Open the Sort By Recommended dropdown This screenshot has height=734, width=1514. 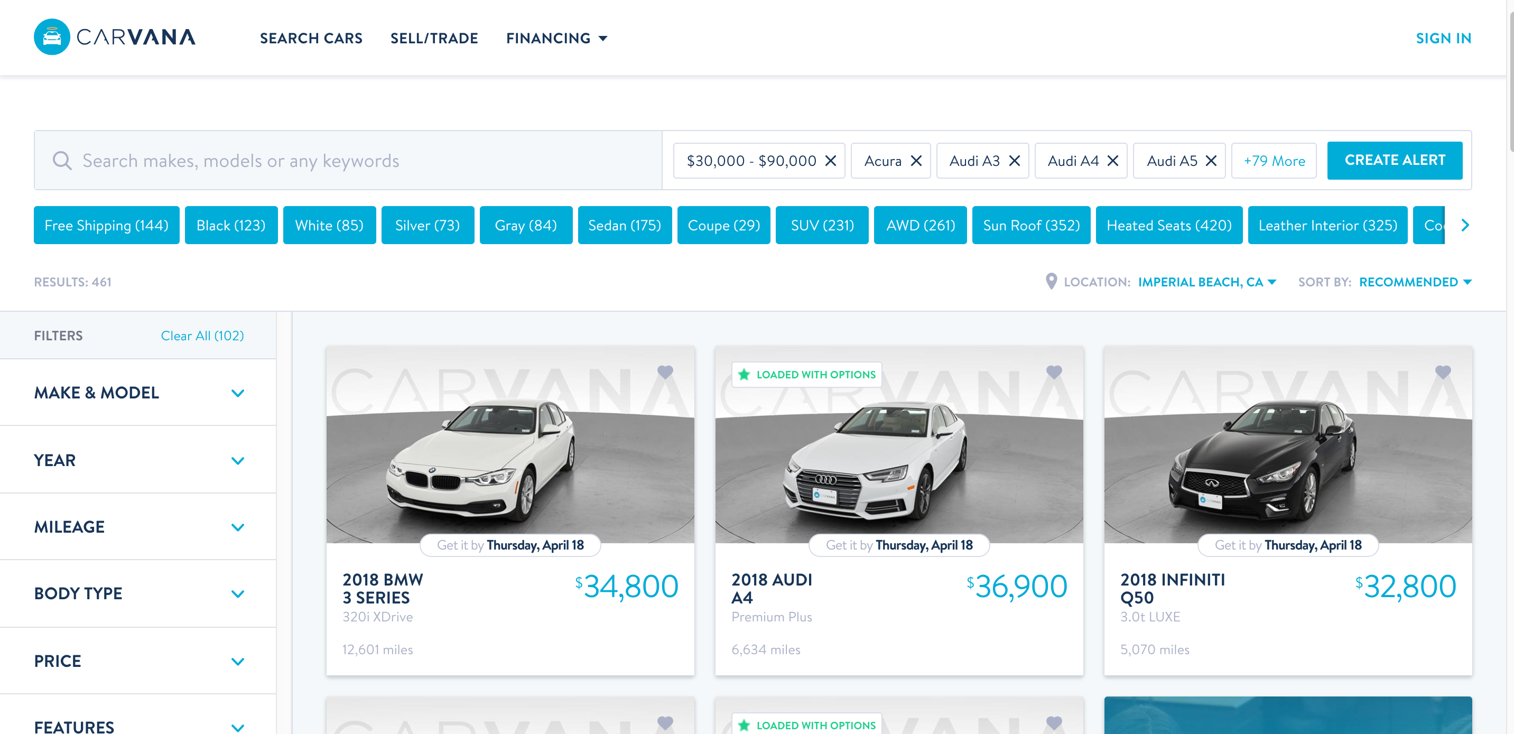click(x=1415, y=282)
